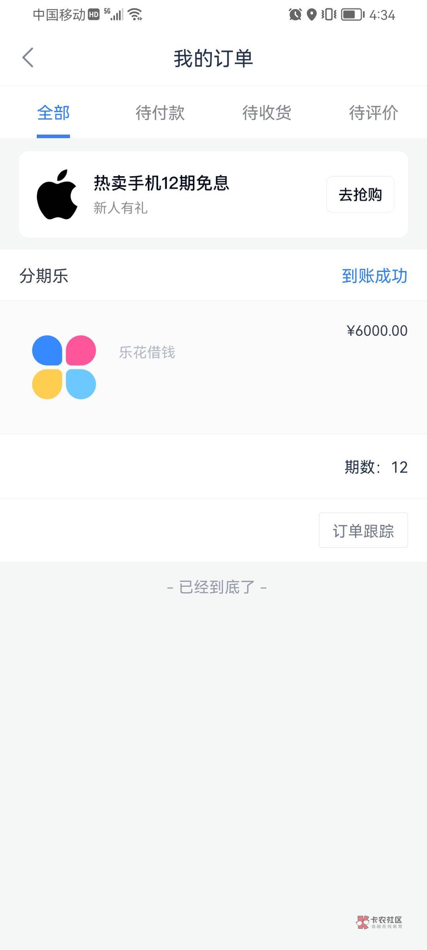Open the 到账成功 status link
The height and width of the screenshot is (950, 427).
click(374, 276)
